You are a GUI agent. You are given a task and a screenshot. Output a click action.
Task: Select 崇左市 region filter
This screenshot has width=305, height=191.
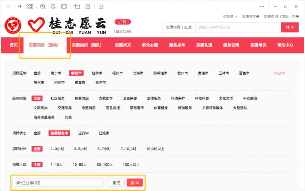pos(100,83)
